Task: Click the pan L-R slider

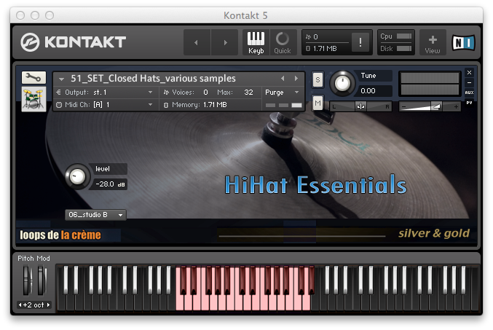Action: [x=360, y=106]
